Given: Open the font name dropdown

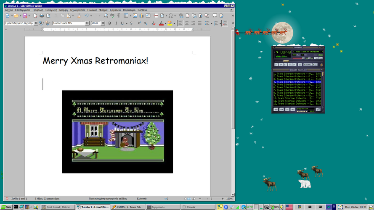Looking at the screenshot, I should [x=88, y=24].
